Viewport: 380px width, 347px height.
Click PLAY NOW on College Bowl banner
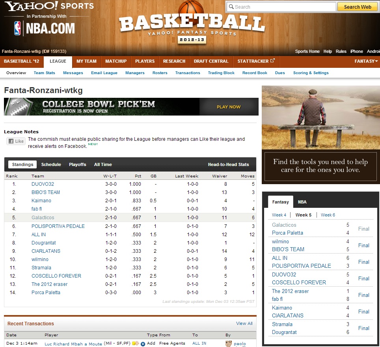pos(228,107)
